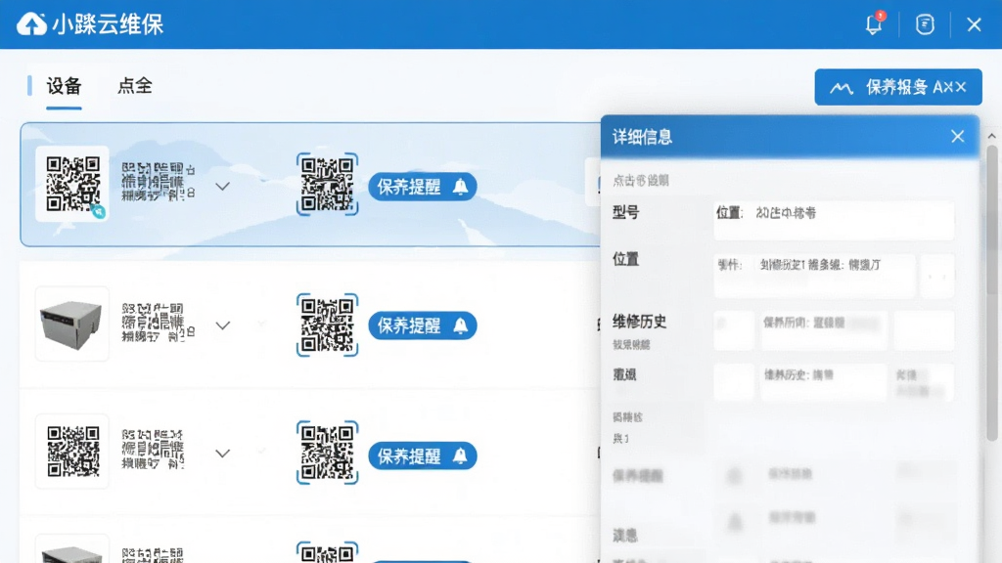Click the bell icon on third 保养提醒
1002x563 pixels.
pos(460,455)
